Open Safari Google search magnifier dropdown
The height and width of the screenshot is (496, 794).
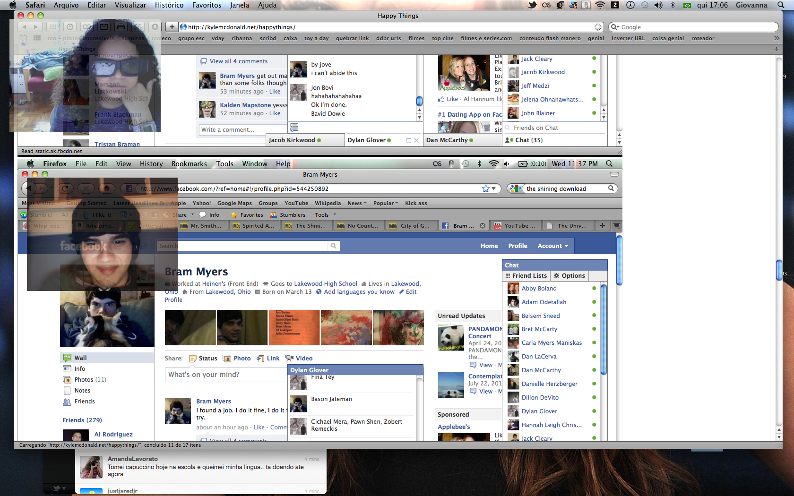(x=615, y=27)
